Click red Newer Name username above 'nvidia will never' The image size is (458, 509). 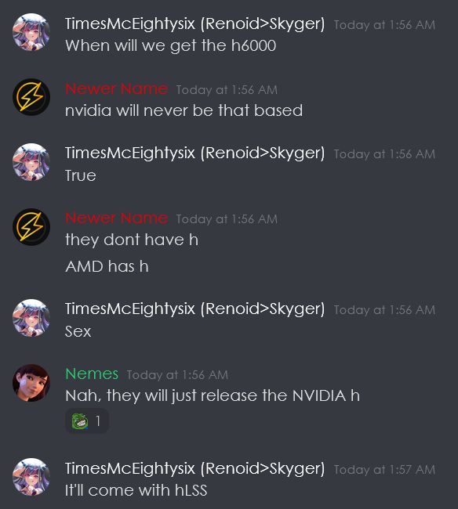[x=116, y=88]
